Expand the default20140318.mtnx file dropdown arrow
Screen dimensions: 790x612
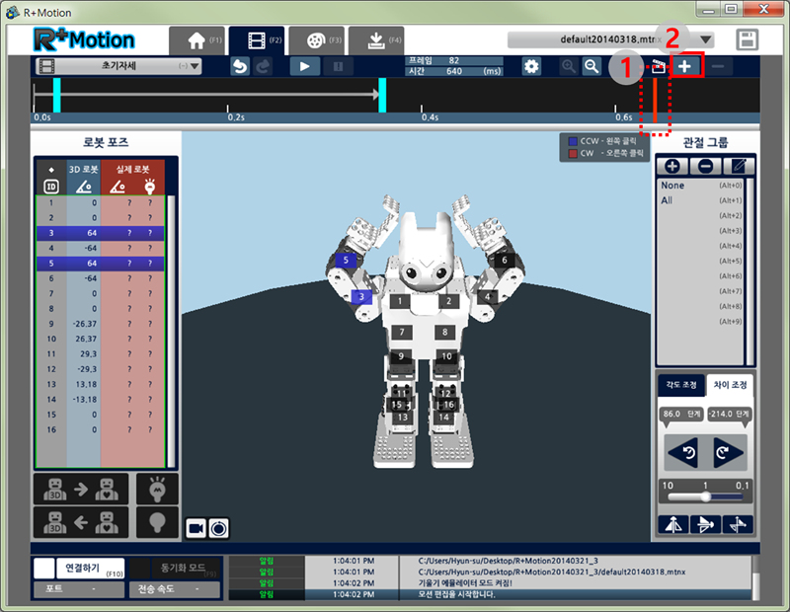tap(706, 39)
